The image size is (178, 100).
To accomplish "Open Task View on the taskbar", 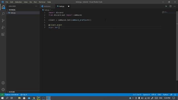I will (12, 98).
